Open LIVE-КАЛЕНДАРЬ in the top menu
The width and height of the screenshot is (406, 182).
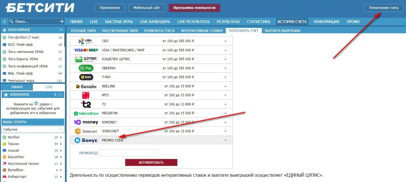click(155, 22)
